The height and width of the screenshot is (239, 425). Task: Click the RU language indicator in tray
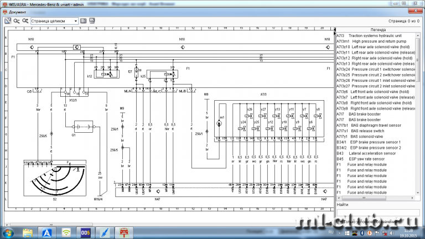click(x=331, y=232)
